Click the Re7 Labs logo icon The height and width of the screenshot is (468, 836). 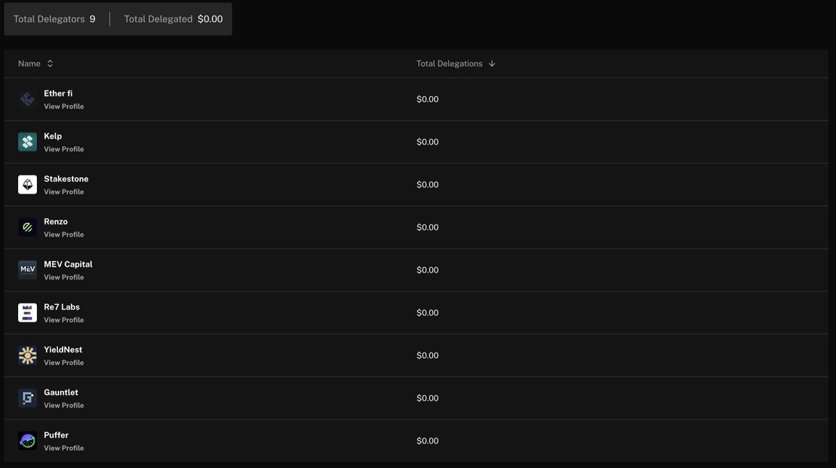coord(27,313)
